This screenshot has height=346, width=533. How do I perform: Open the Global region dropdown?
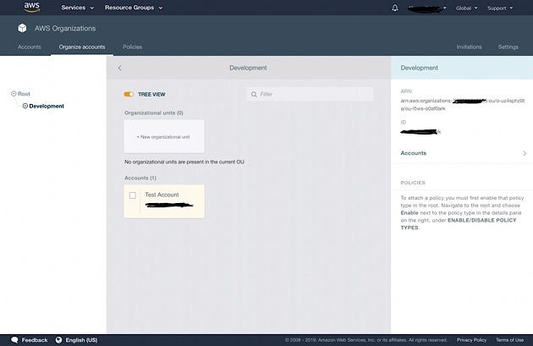(466, 8)
